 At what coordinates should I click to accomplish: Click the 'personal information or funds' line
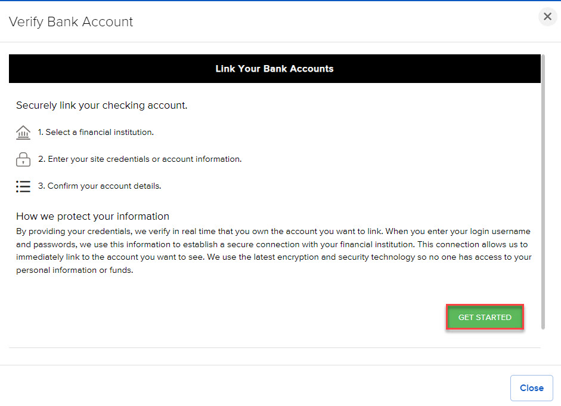coord(75,270)
